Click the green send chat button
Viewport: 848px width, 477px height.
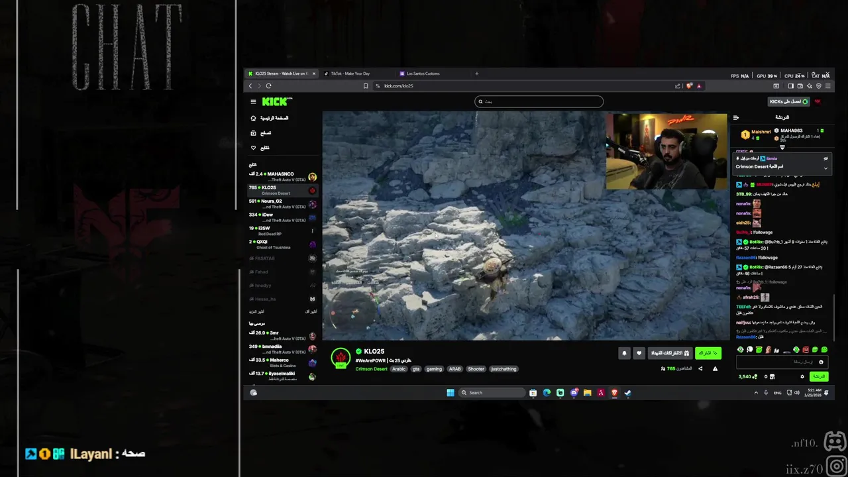pyautogui.click(x=820, y=376)
